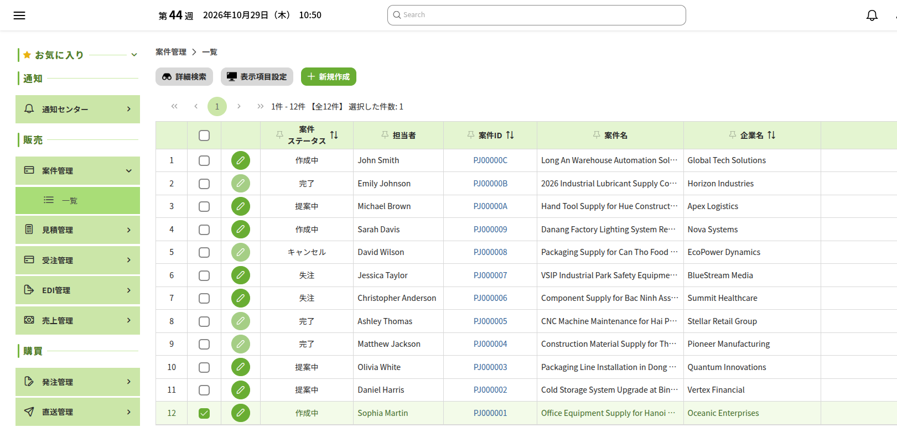Expand EDI管理 sidebar menu
Screen dimensions: 897x427
[x=77, y=290]
